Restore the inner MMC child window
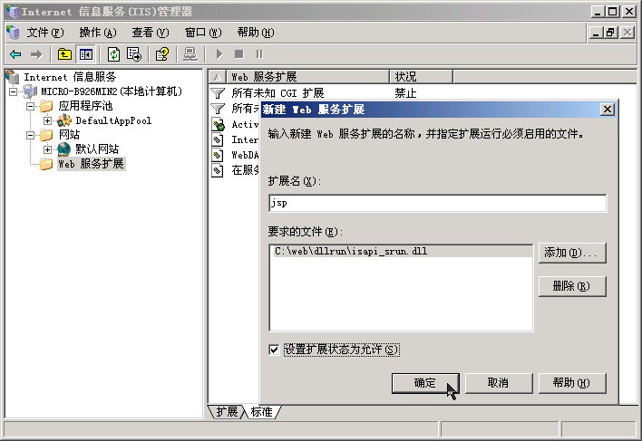This screenshot has height=441, width=642. coord(610,33)
